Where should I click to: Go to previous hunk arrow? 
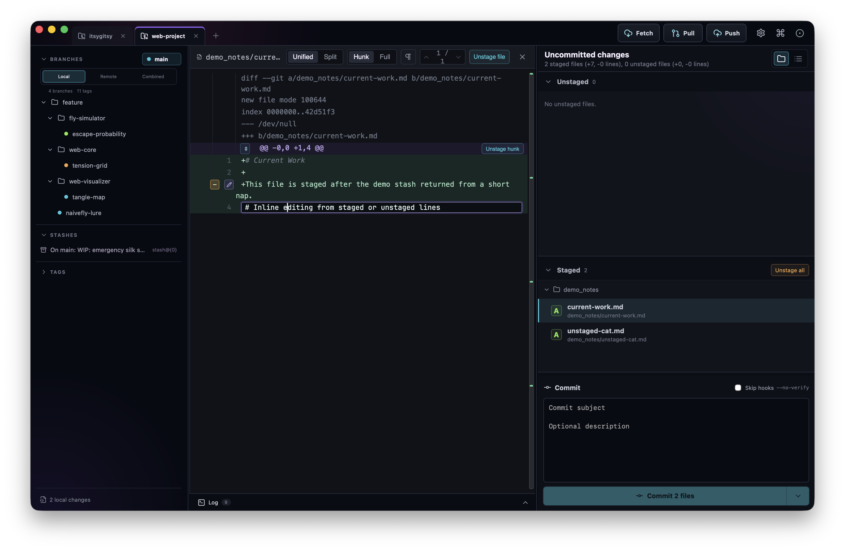[426, 57]
